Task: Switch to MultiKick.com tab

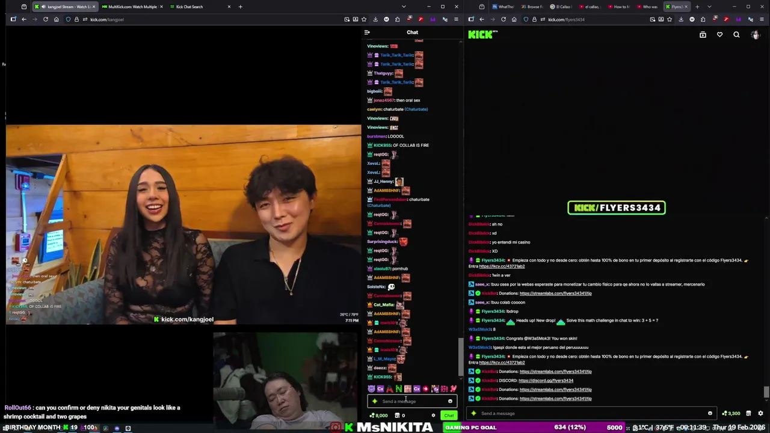Action: click(x=132, y=7)
